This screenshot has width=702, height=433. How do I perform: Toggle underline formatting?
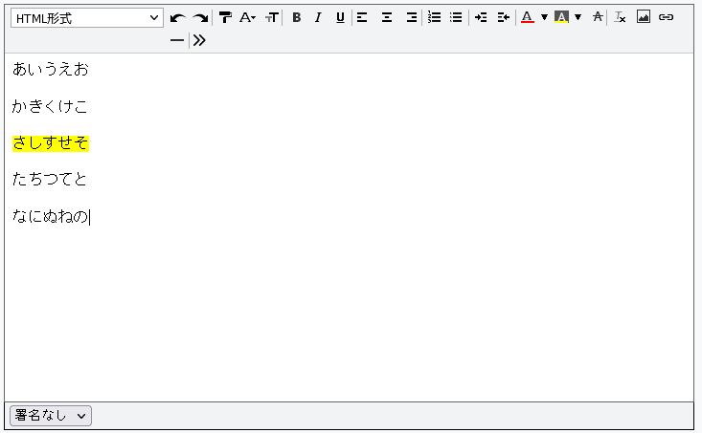coord(340,17)
